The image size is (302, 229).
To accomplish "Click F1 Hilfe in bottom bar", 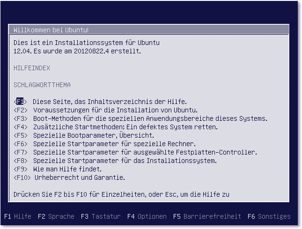I will [18, 216].
